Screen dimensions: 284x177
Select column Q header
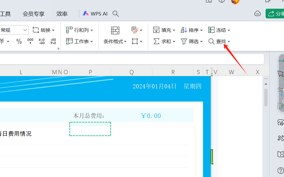pos(131,72)
